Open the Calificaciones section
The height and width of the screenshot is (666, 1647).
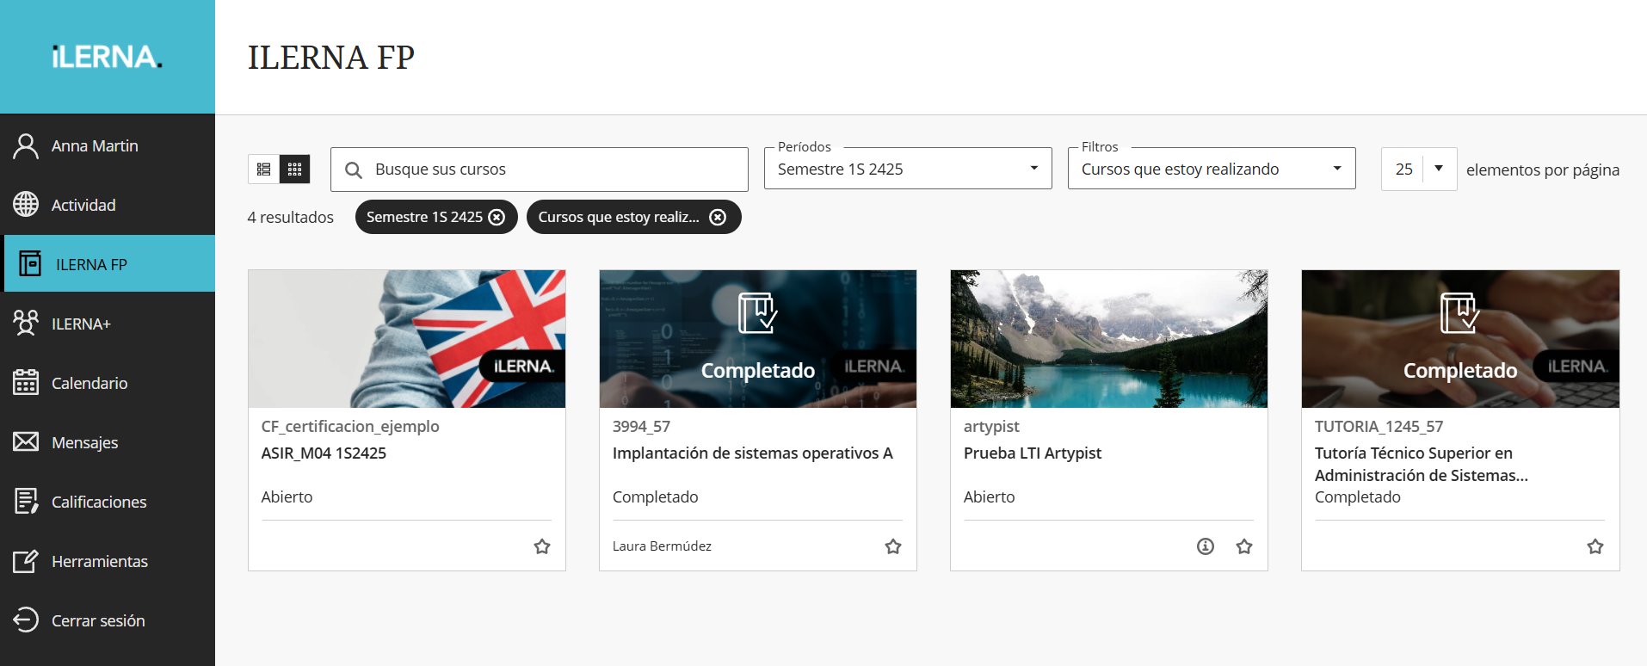coord(98,502)
